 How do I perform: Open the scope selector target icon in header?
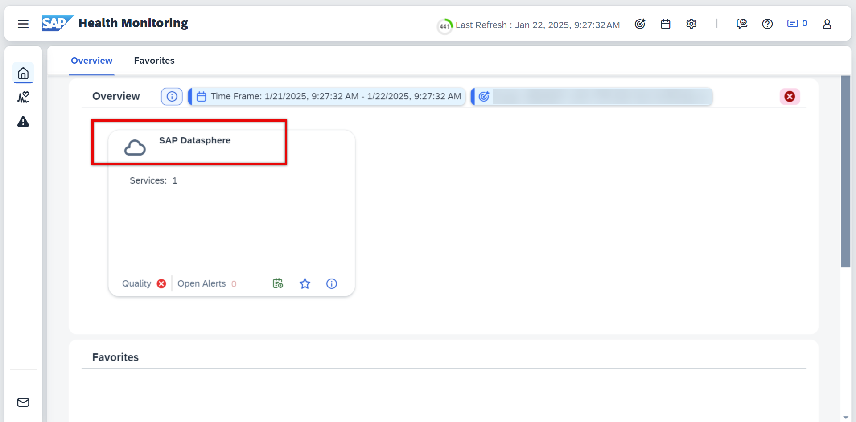click(640, 24)
